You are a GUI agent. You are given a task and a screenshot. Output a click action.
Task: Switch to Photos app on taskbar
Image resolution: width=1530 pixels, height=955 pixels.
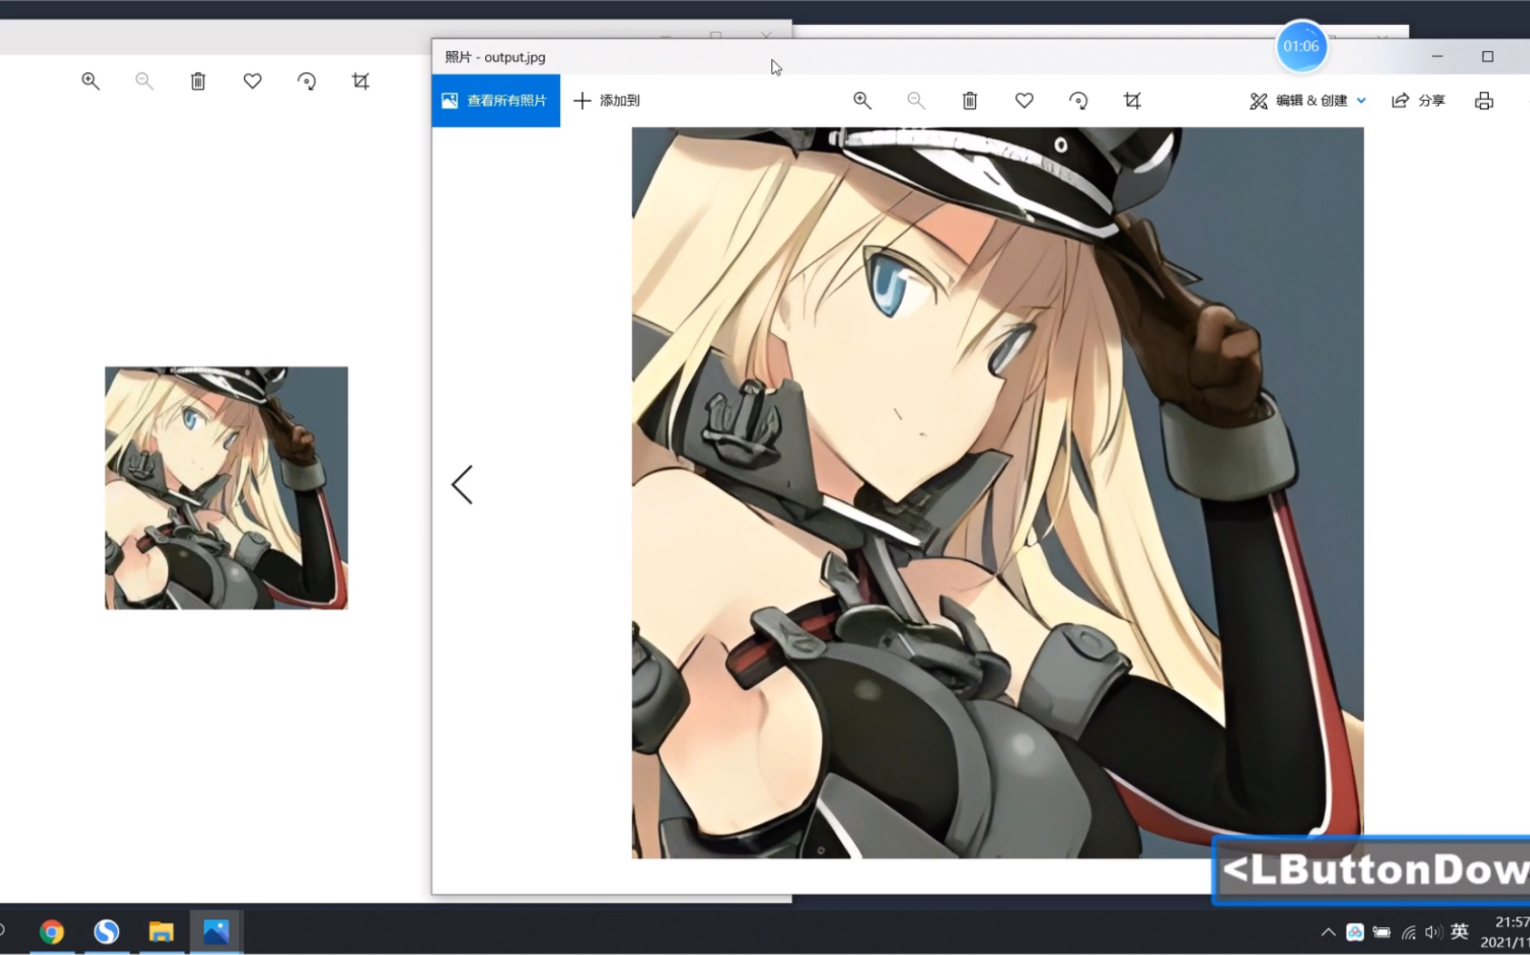click(x=216, y=932)
